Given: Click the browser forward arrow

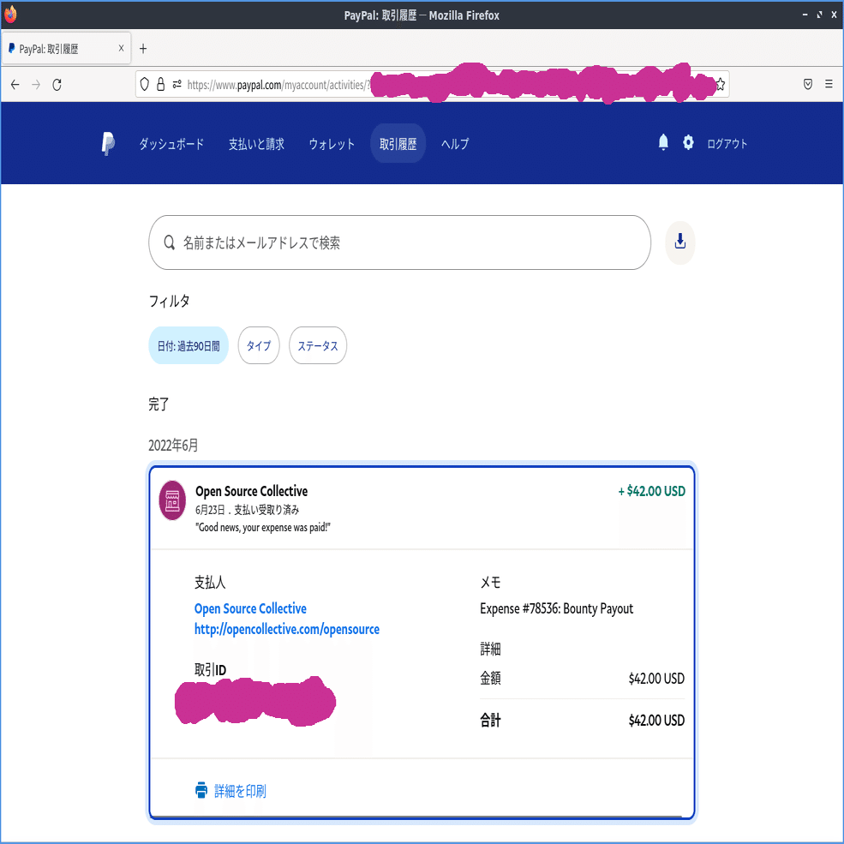Looking at the screenshot, I should coord(36,85).
